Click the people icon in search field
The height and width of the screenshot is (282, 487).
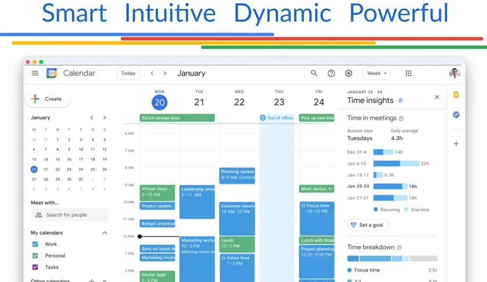coord(38,215)
